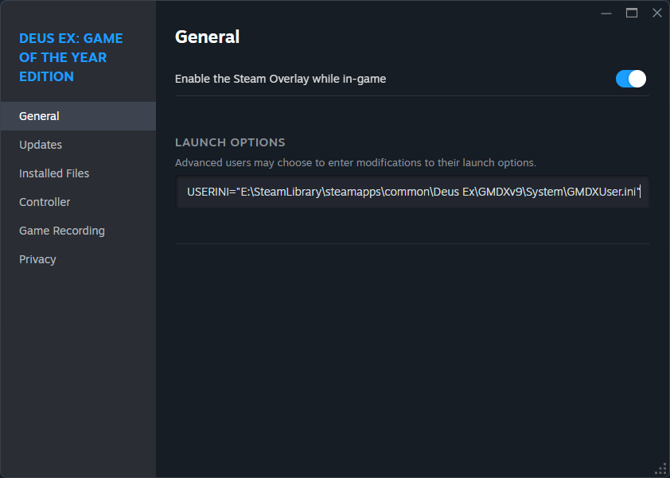
Task: Open the General settings tab
Action: click(39, 116)
